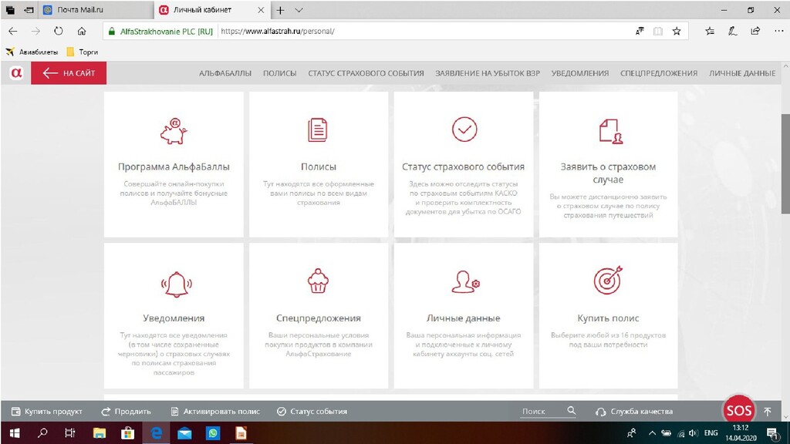Open File Explorer on taskbar

pyautogui.click(x=100, y=433)
